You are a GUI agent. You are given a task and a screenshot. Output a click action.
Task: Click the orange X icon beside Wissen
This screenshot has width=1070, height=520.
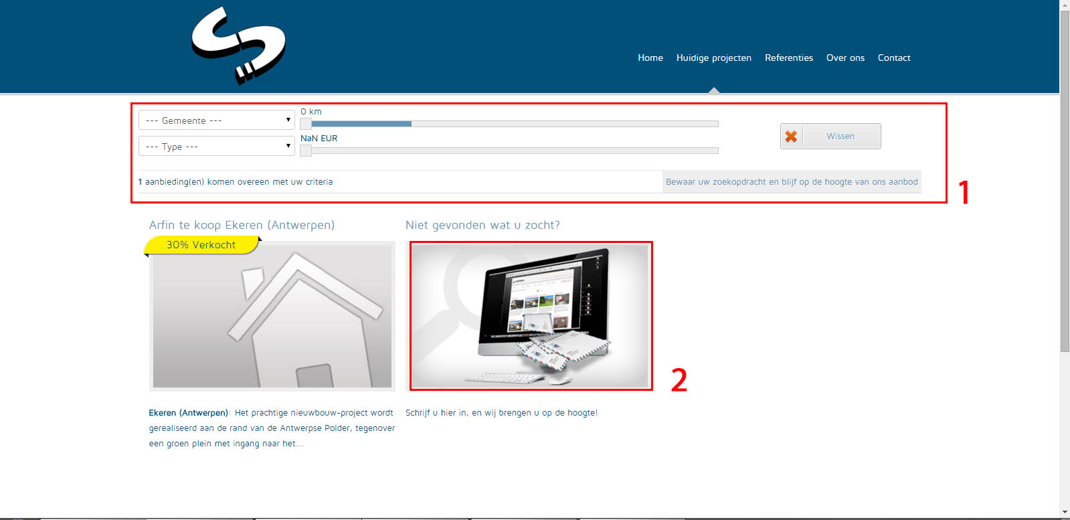coord(791,137)
